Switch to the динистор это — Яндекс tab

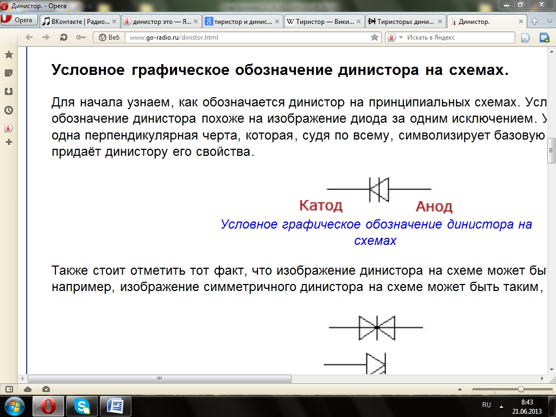[161, 22]
